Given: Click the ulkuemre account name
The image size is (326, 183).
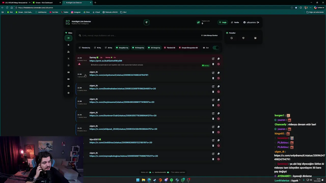Looking at the screenshot, I should click(x=251, y=22).
